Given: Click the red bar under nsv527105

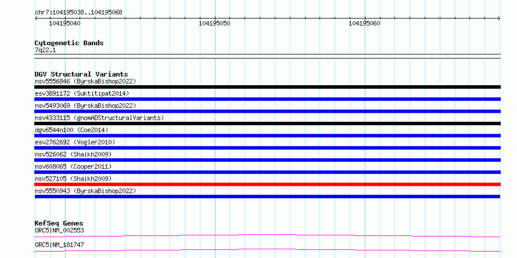Looking at the screenshot, I should pyautogui.click(x=267, y=184).
